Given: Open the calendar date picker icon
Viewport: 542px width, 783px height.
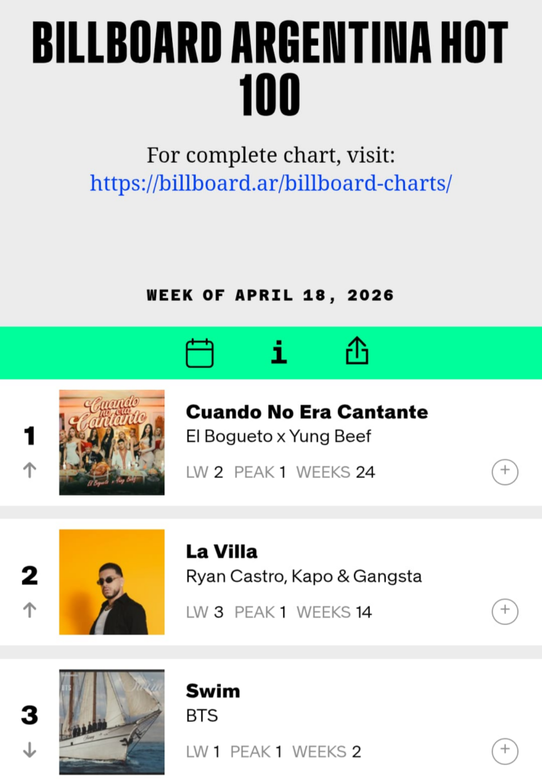Looking at the screenshot, I should [200, 353].
